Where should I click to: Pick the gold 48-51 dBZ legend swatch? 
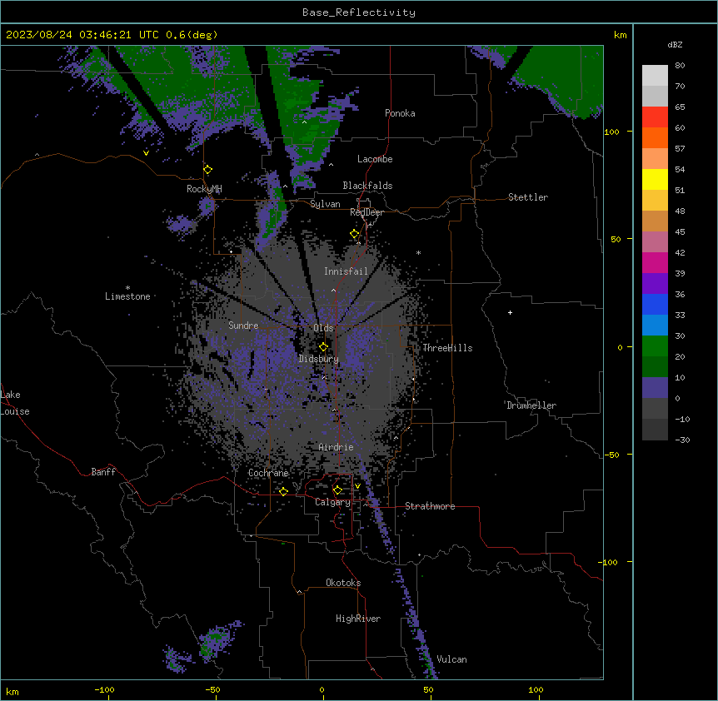click(655, 201)
